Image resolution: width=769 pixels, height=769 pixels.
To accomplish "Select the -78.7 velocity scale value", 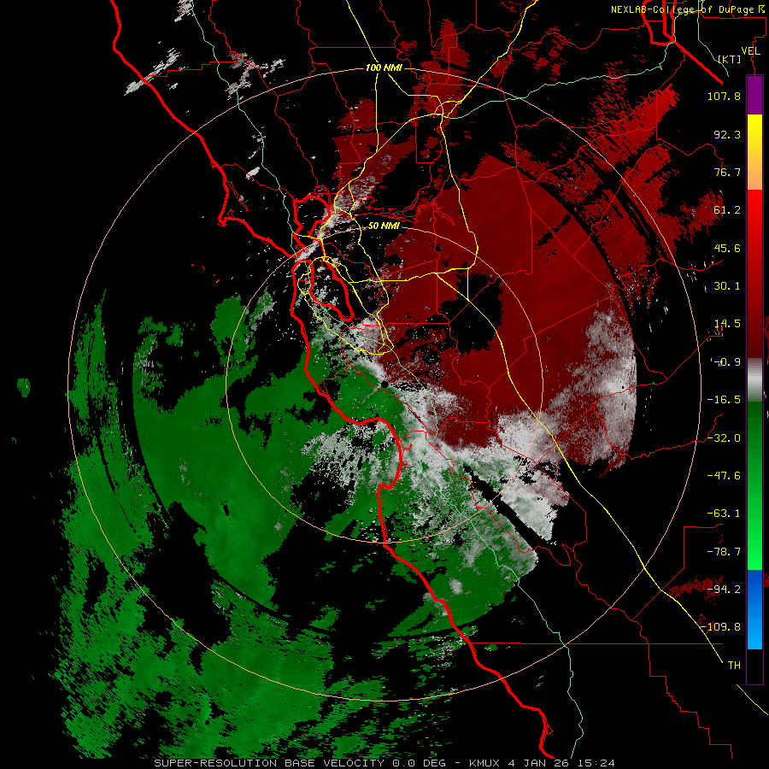I will [x=724, y=552].
